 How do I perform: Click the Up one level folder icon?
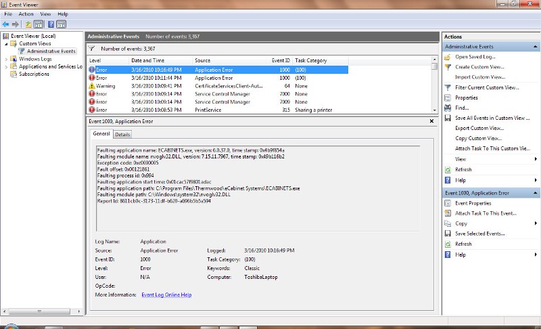point(28,24)
